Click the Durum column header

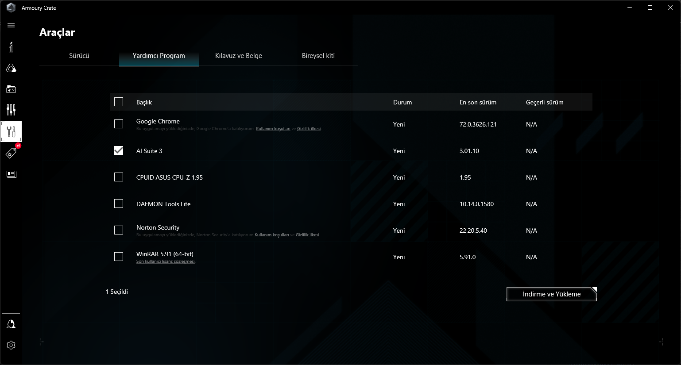coord(402,102)
